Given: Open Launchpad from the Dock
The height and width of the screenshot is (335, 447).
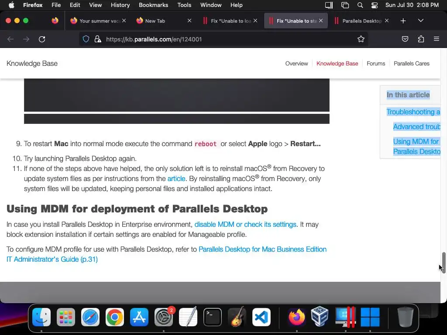Looking at the screenshot, I should [x=66, y=317].
